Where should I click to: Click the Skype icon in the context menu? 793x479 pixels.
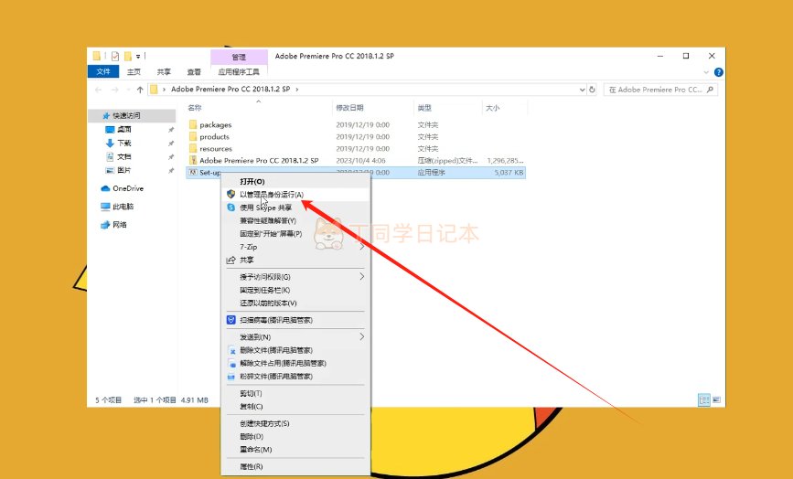tap(231, 208)
